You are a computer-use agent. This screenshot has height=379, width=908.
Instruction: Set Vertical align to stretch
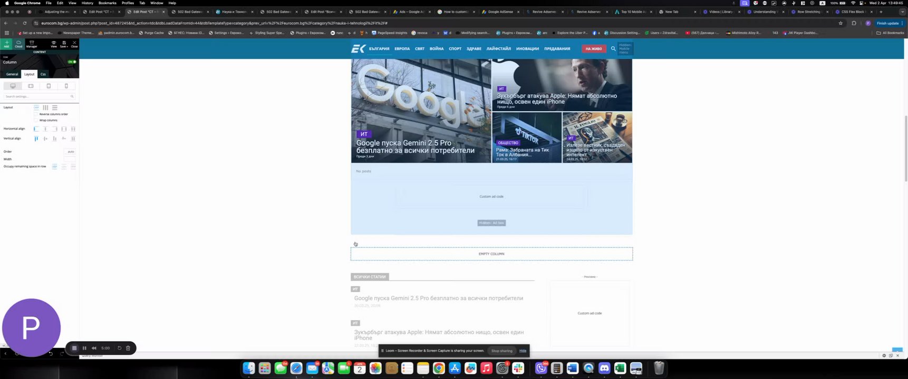click(73, 138)
